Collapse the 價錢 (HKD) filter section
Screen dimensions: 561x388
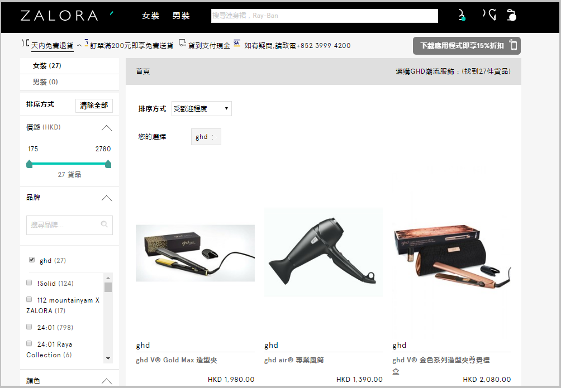click(107, 128)
